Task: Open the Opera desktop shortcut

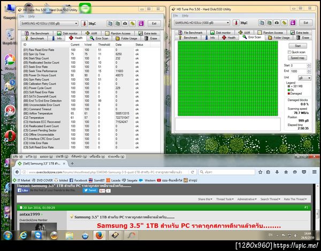Action: pyautogui.click(x=10, y=138)
